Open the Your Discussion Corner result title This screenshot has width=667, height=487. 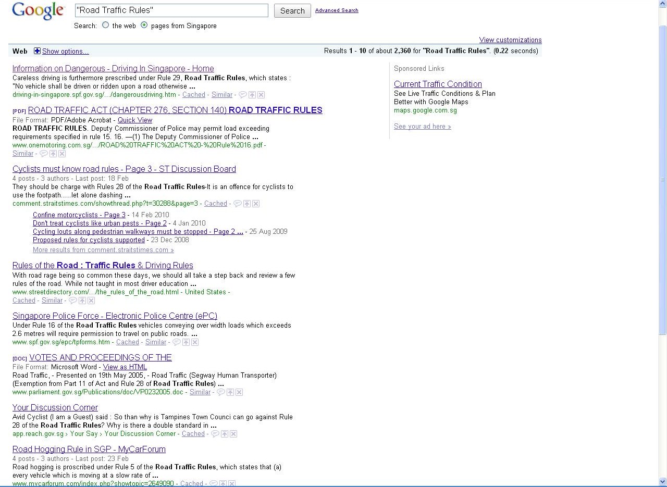point(55,407)
